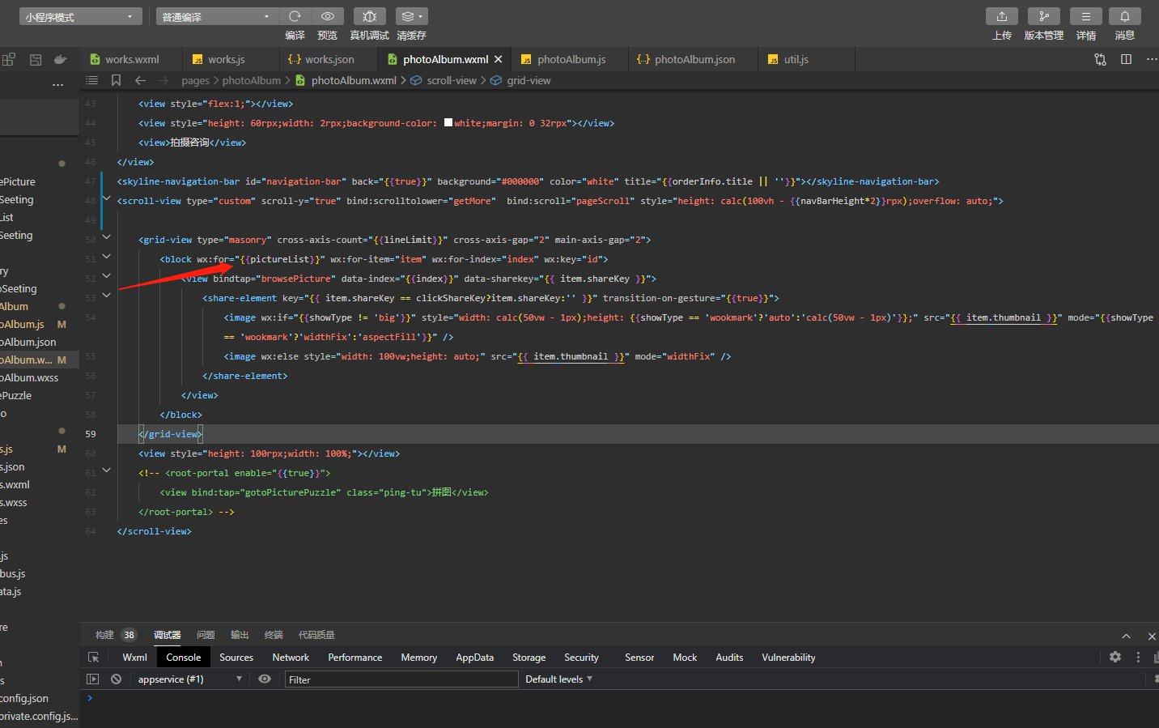Go back with the left arrow icon
Viewport: 1159px width, 728px height.
(140, 80)
